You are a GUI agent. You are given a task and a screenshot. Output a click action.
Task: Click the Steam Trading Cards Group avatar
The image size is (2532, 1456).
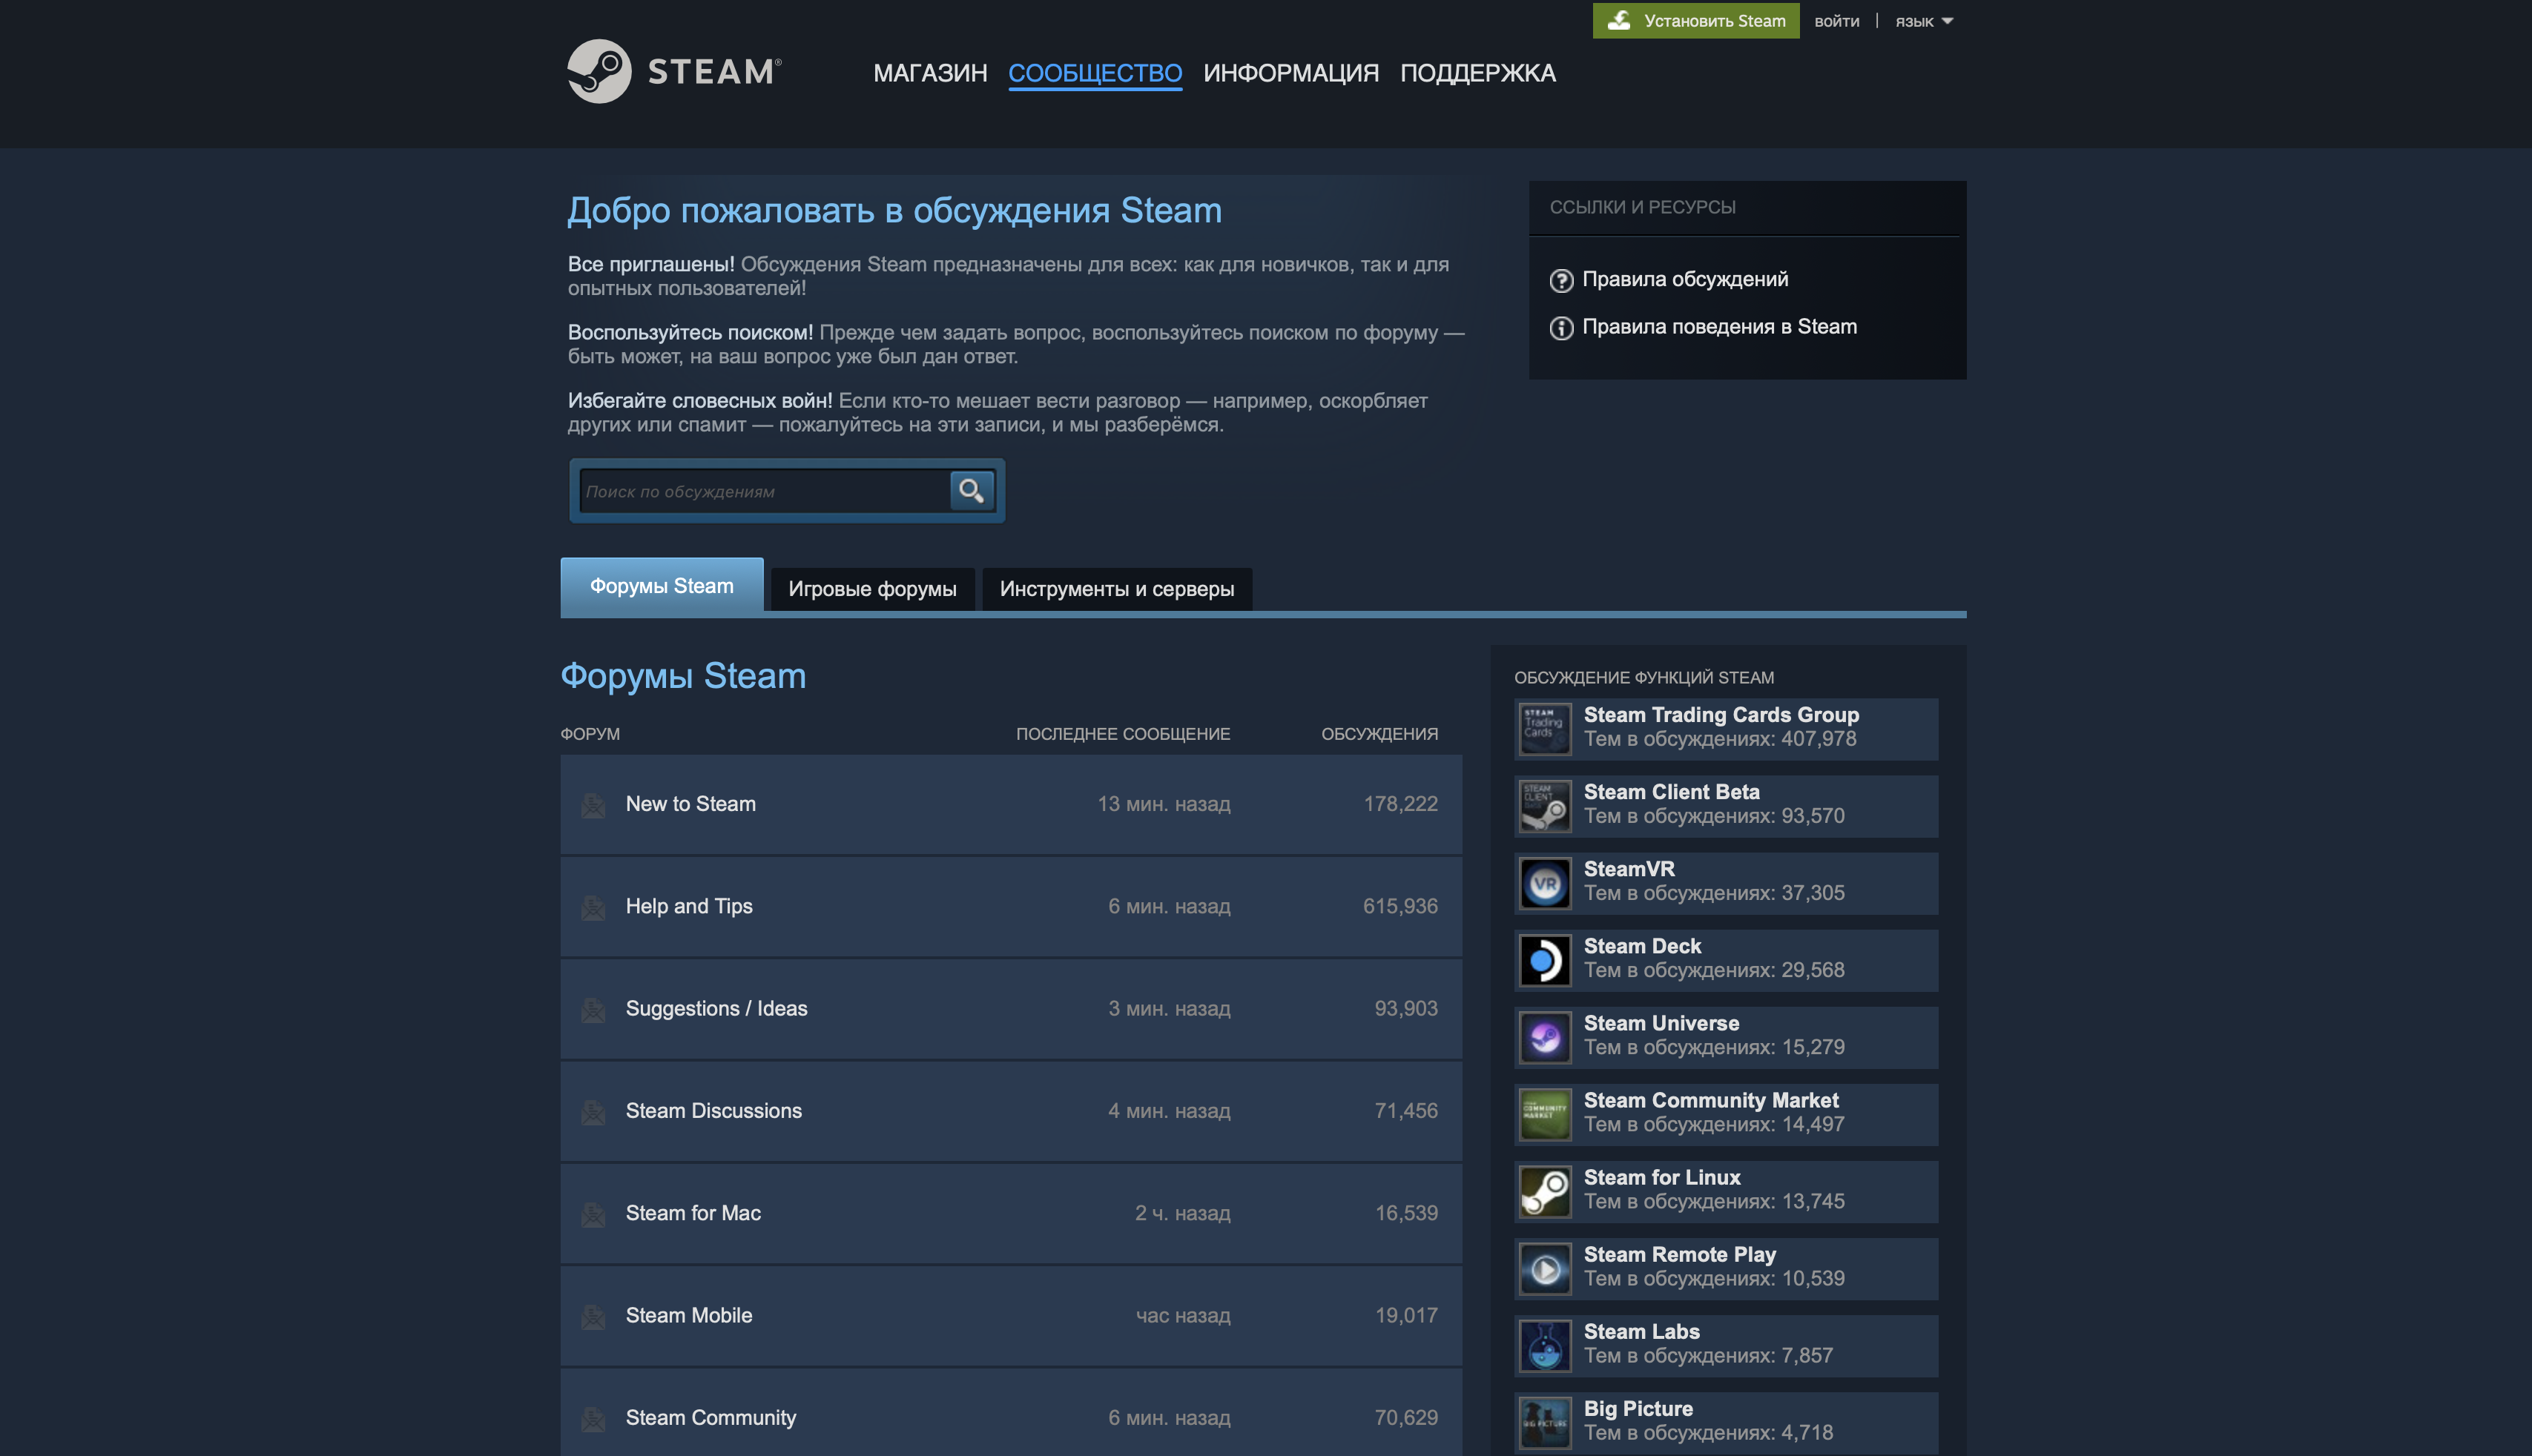1545,728
